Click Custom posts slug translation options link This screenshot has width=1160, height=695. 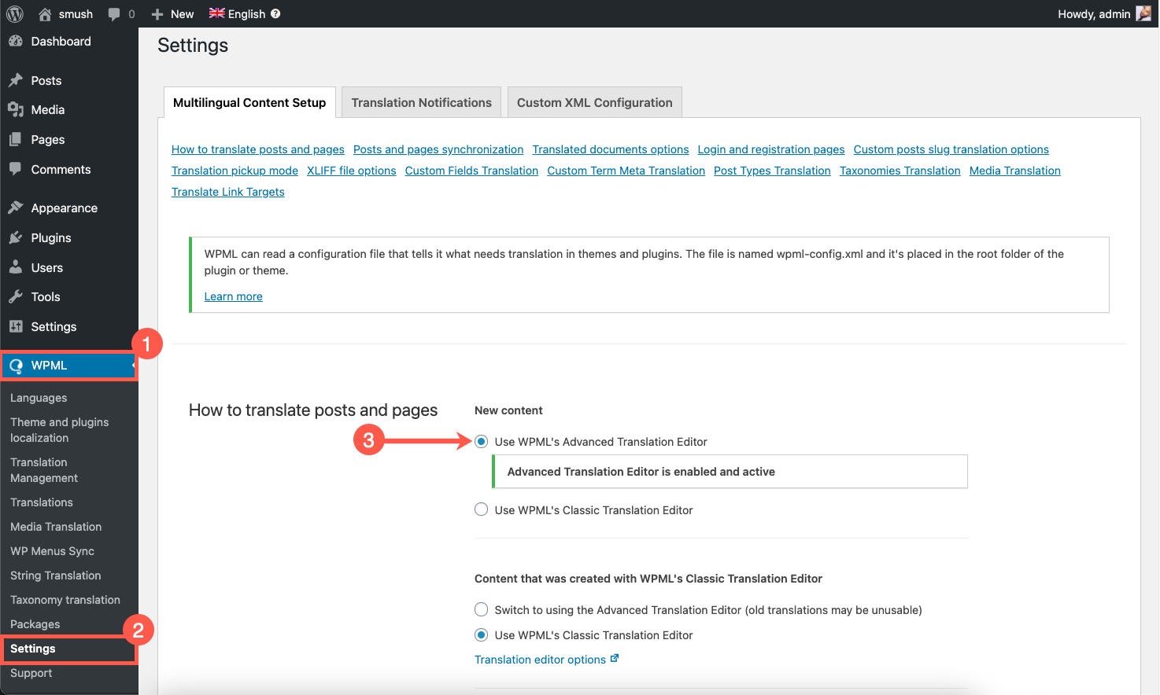[951, 149]
